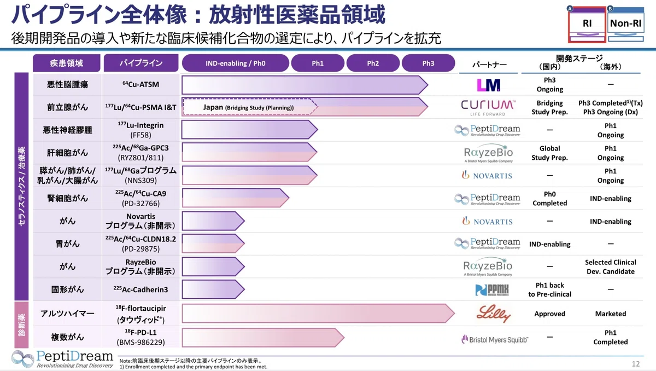Select the RI box at top right
The height and width of the screenshot is (371, 656).
point(587,24)
